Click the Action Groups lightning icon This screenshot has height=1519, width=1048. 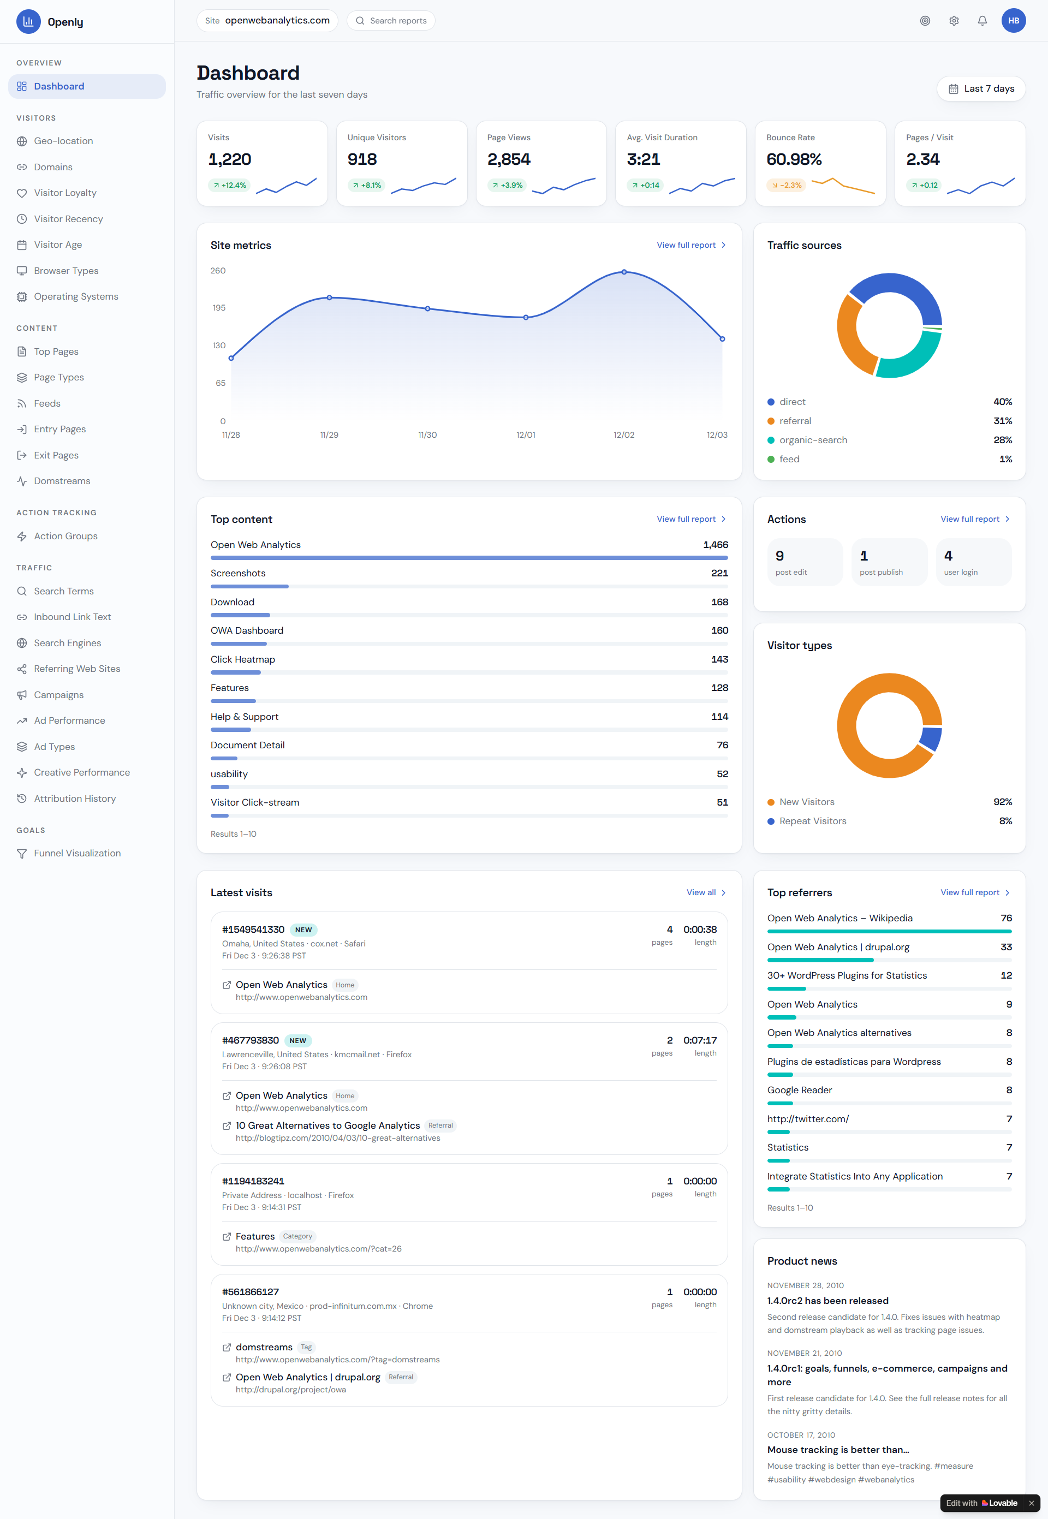22,537
